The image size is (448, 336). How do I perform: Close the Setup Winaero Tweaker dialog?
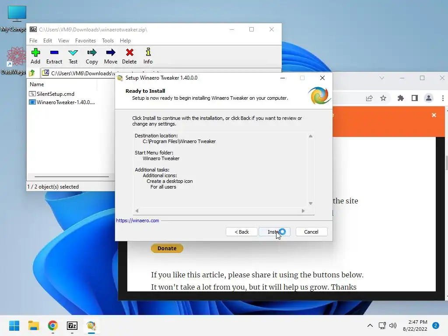click(322, 78)
